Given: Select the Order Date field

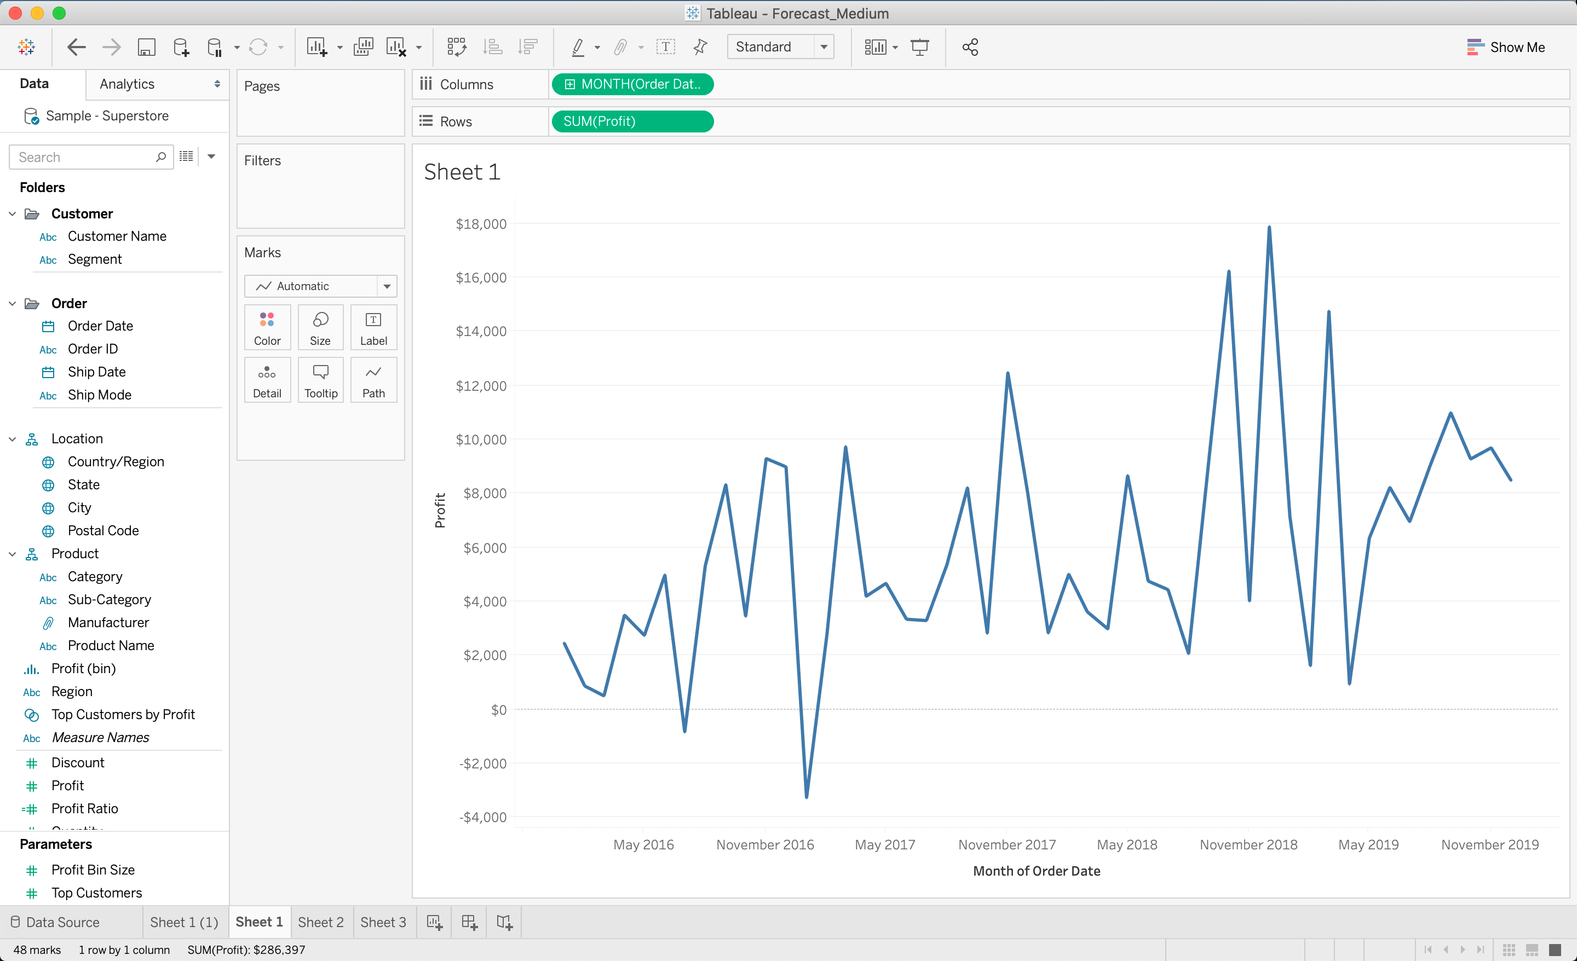Looking at the screenshot, I should 101,326.
